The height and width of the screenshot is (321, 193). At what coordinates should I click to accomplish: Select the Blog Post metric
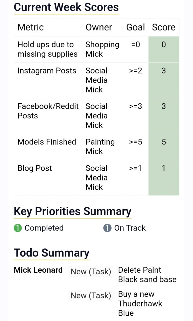pos(35,168)
